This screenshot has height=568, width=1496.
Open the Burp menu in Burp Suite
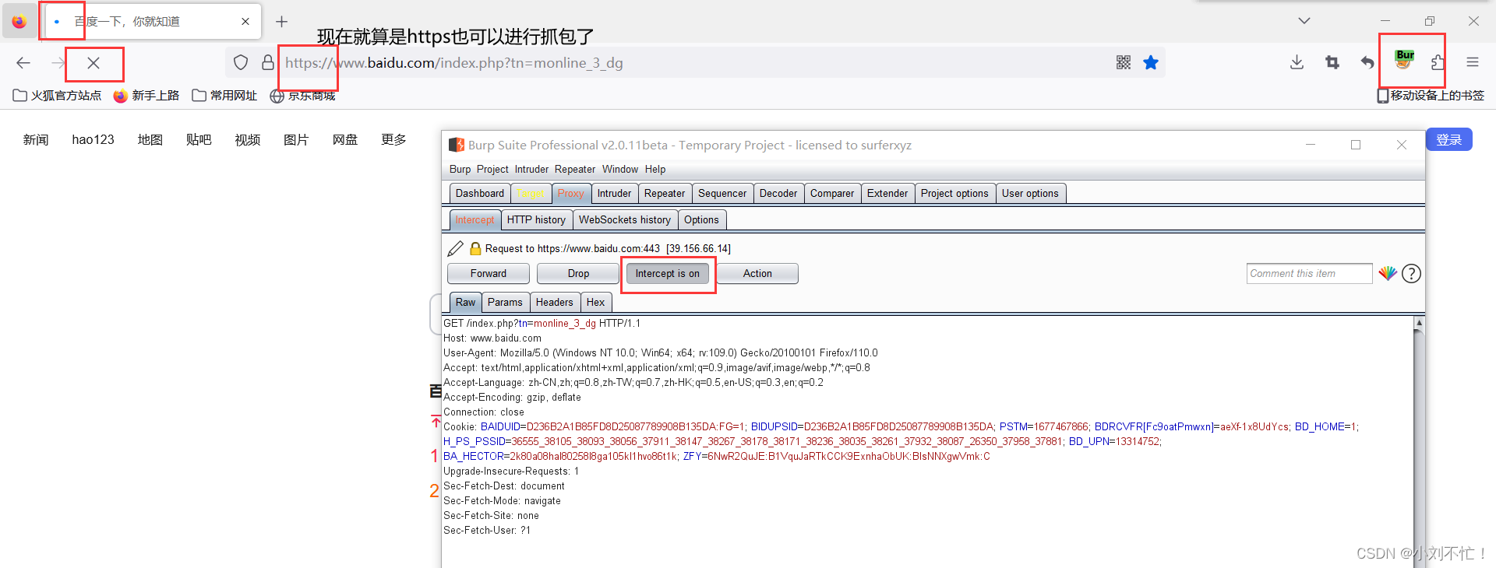click(x=460, y=169)
